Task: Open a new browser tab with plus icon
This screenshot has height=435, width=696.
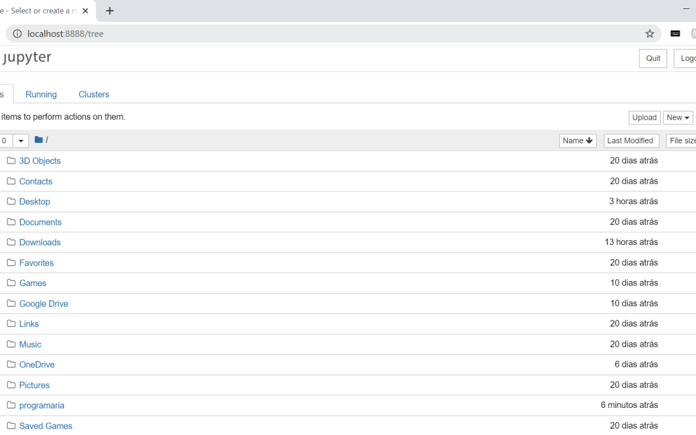Action: (110, 11)
